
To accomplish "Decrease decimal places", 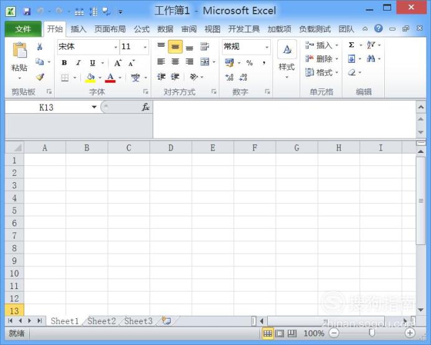I will tap(244, 77).
